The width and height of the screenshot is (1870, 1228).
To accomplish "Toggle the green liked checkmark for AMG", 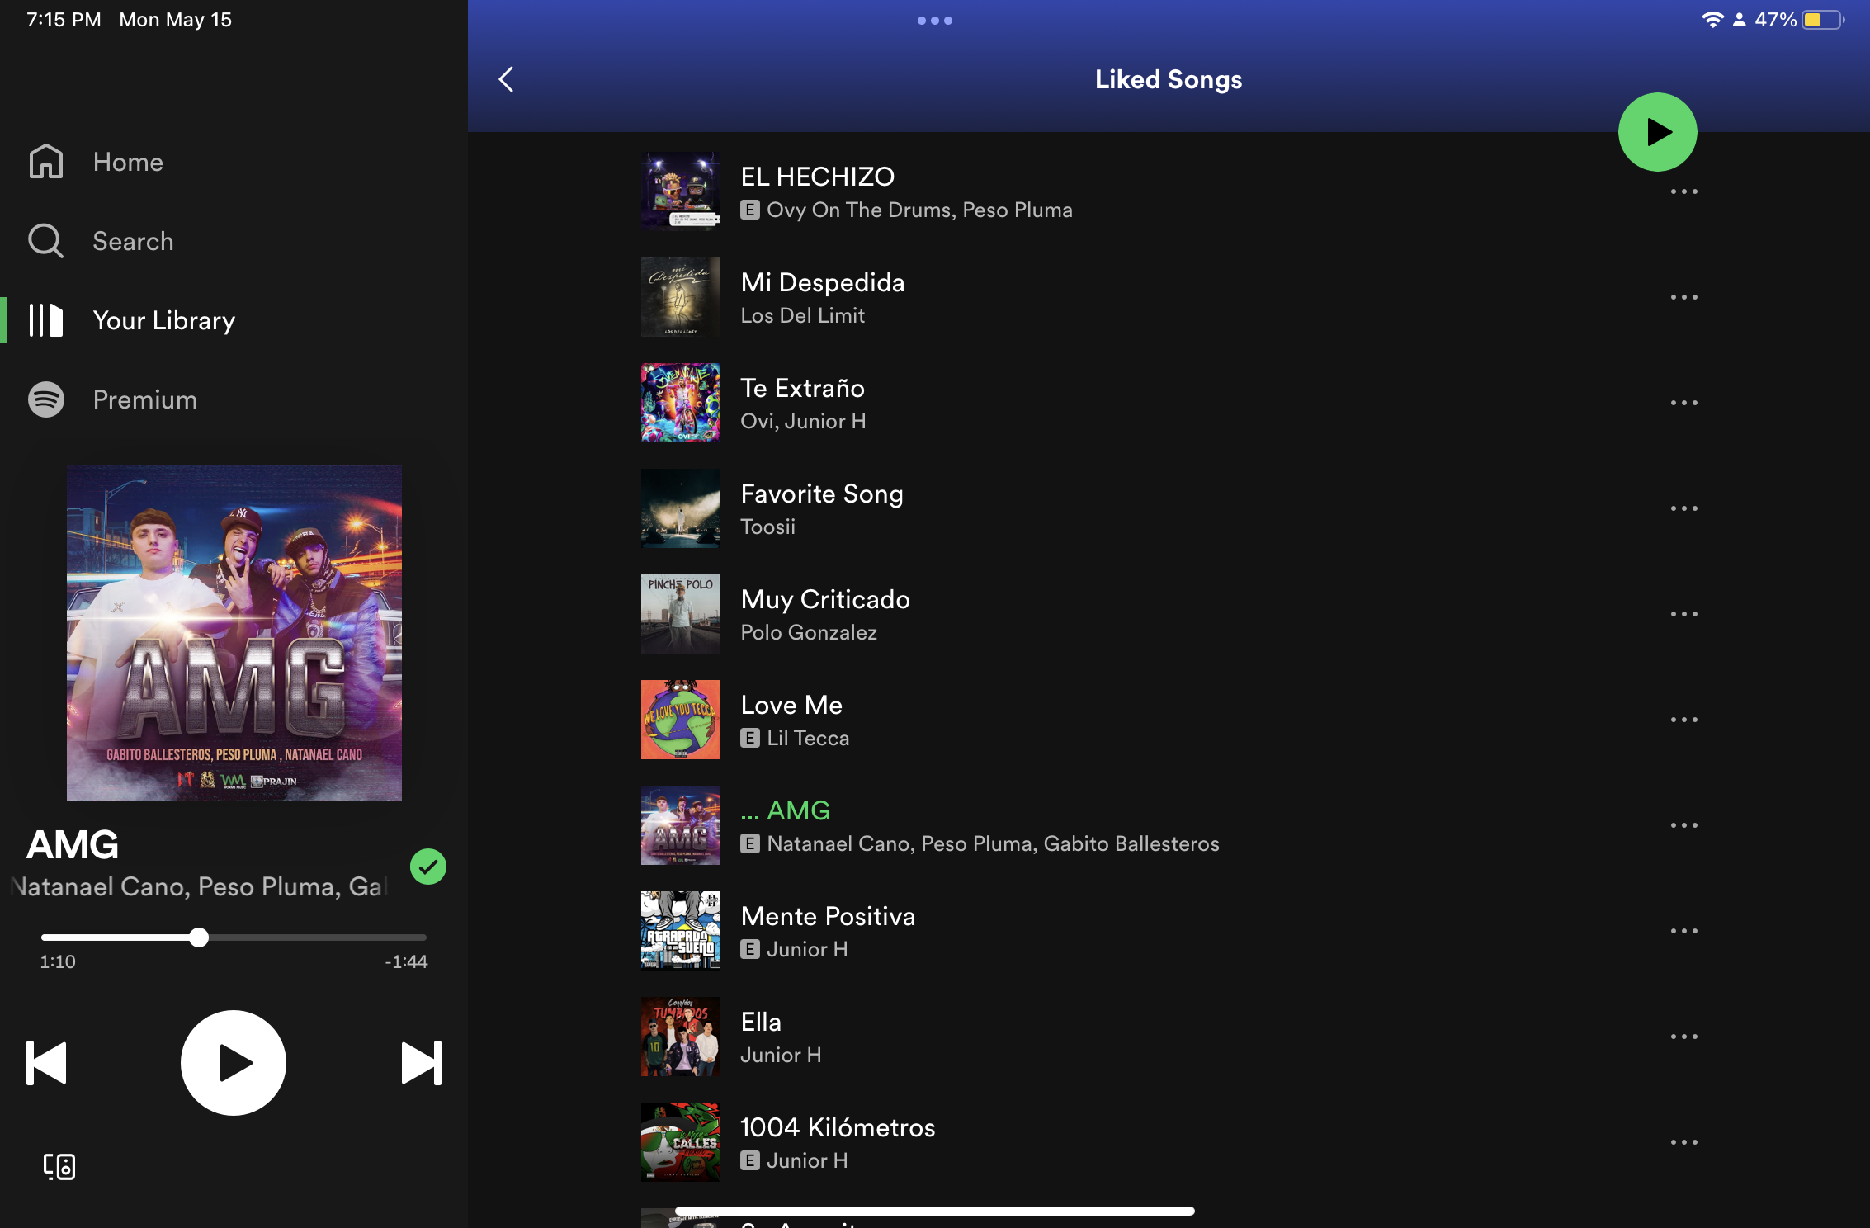I will pyautogui.click(x=428, y=867).
